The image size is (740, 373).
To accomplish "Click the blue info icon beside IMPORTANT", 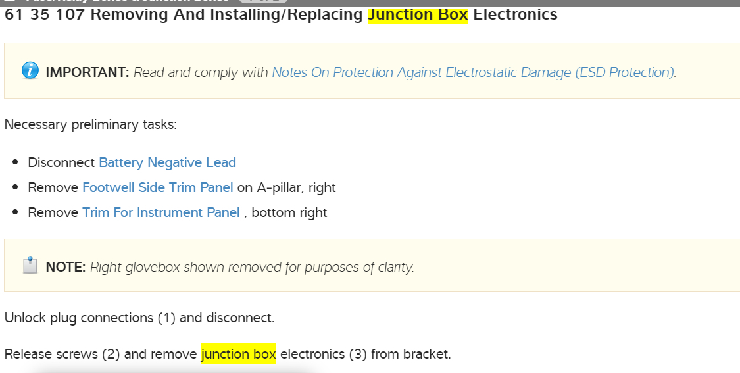I will 30,71.
